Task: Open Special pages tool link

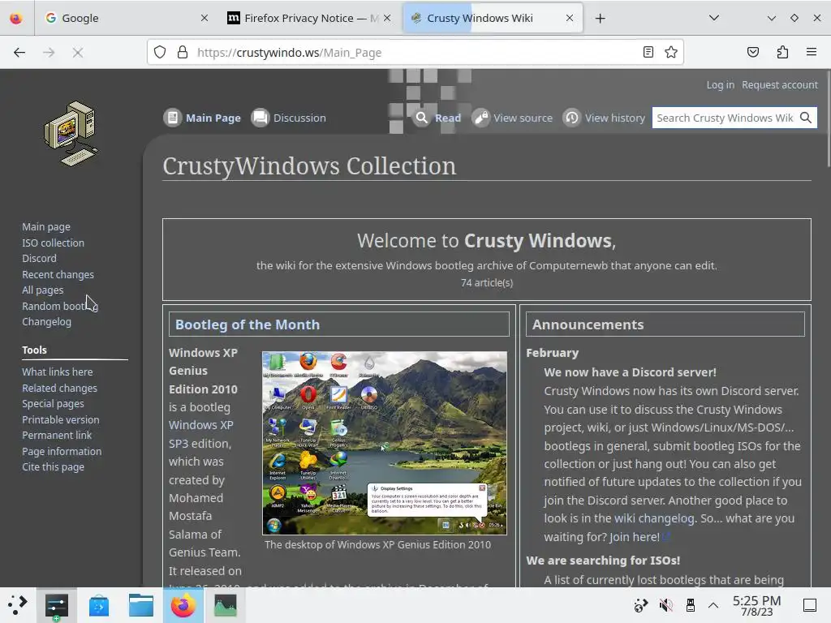Action: point(53,404)
